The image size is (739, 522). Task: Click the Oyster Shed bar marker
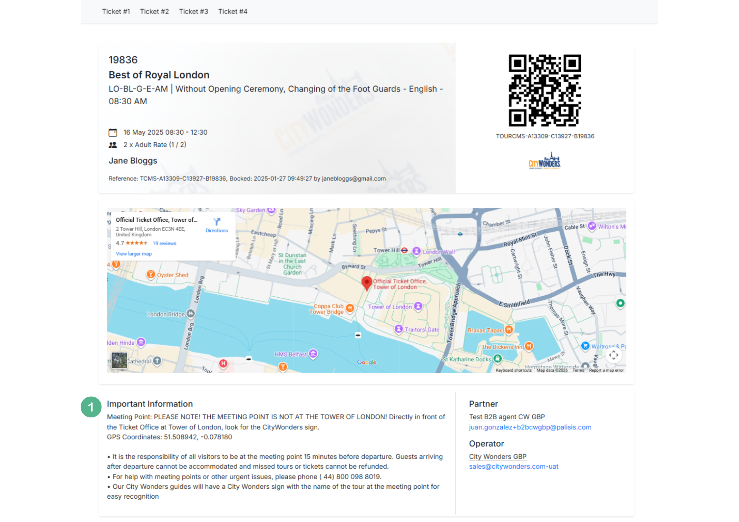coord(151,274)
